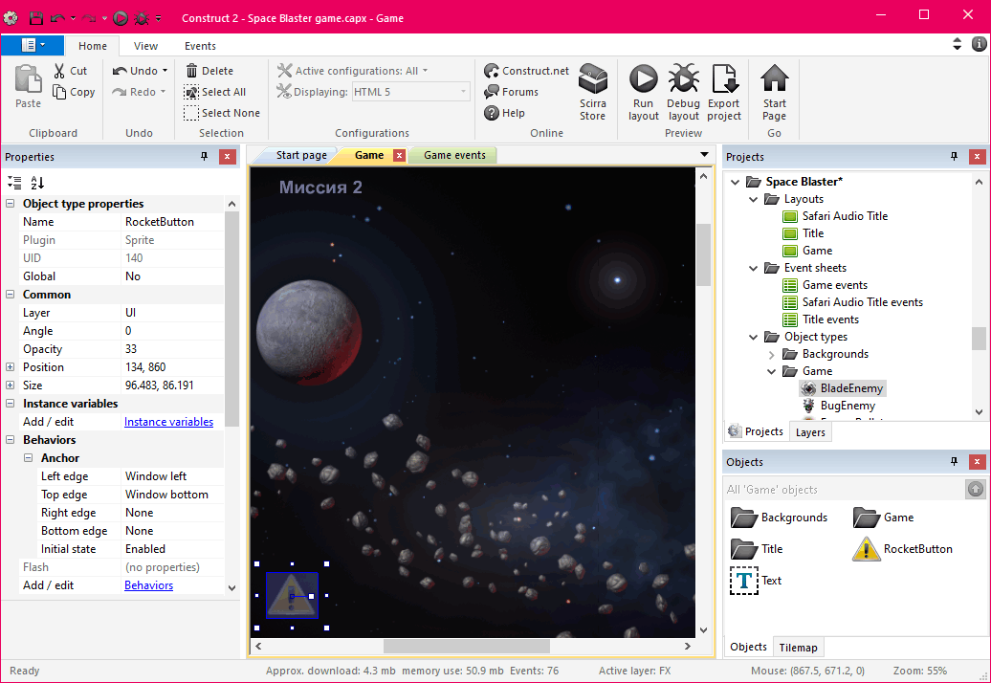Open Title folder in Objects panel

[757, 548]
